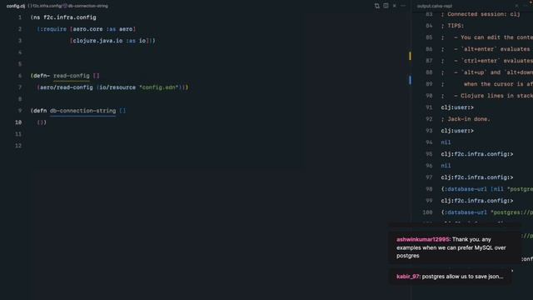The image size is (533, 300).
Task: Click line number 10 in the gutter
Action: point(18,122)
